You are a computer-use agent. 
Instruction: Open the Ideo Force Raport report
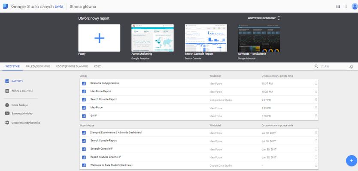tap(101, 91)
